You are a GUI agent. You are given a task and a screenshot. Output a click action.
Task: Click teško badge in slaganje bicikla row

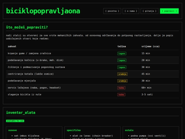tap(121, 95)
